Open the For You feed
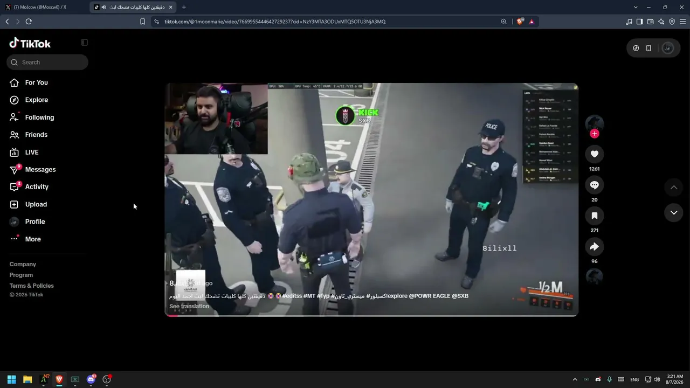The width and height of the screenshot is (690, 388). click(36, 82)
